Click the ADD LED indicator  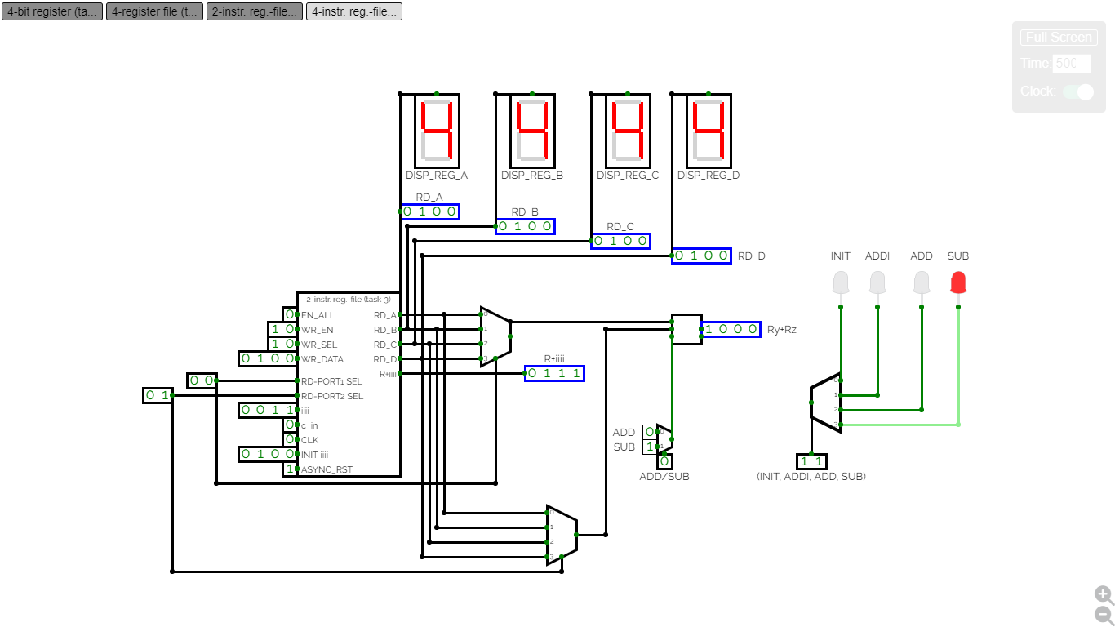point(922,283)
